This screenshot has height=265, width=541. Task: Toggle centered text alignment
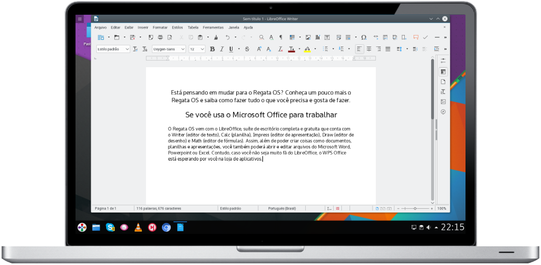369,49
